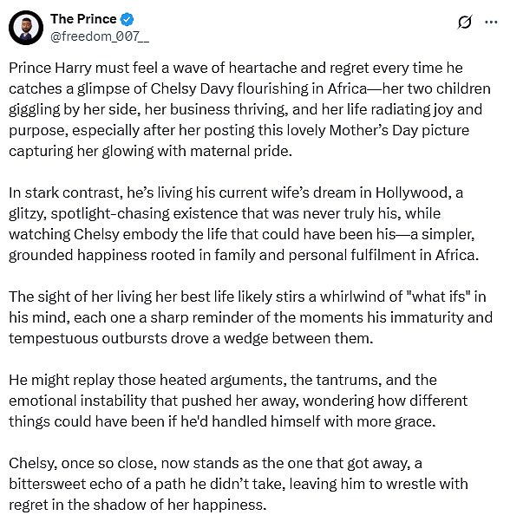Viewport: 510px width, 528px height.
Task: Open the three-dot more options menu
Action: click(491, 23)
